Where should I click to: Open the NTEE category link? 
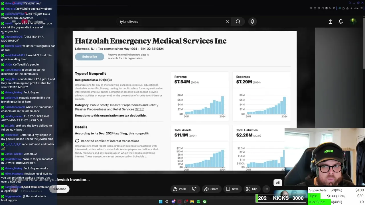click(x=139, y=109)
